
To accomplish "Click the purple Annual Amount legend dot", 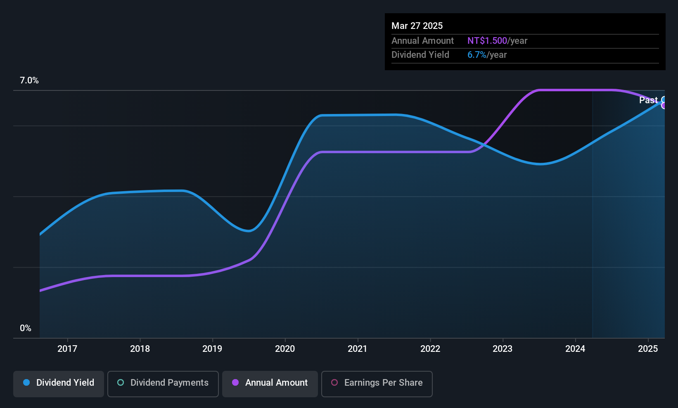I will pos(235,383).
